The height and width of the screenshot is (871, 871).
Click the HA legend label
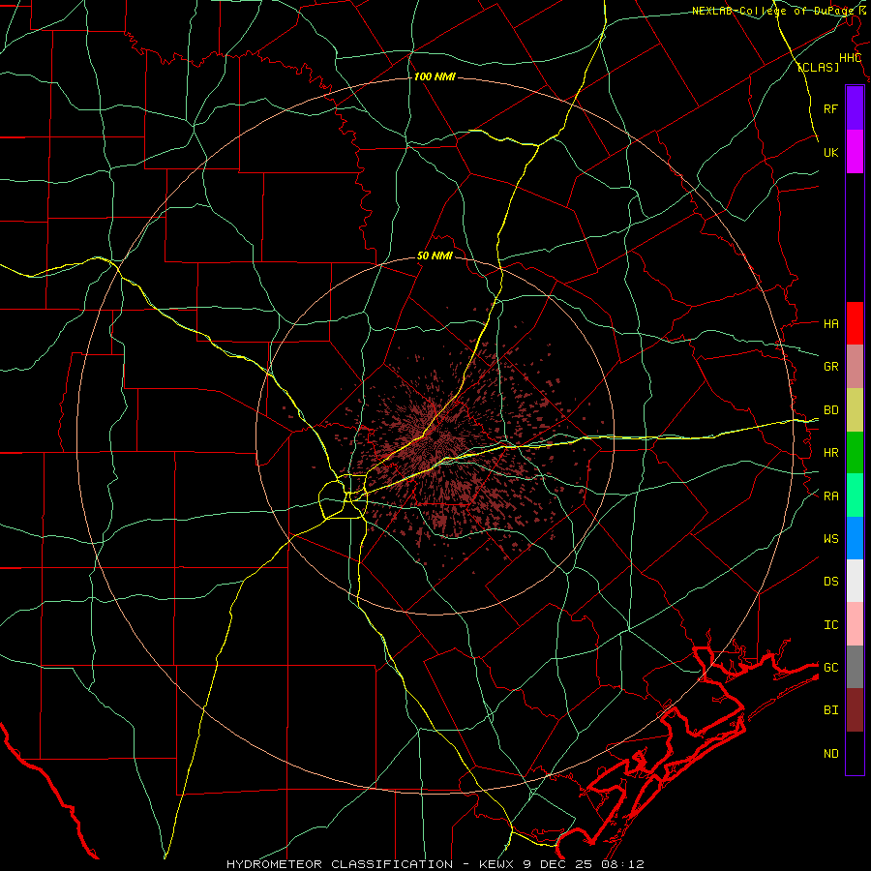click(x=830, y=323)
